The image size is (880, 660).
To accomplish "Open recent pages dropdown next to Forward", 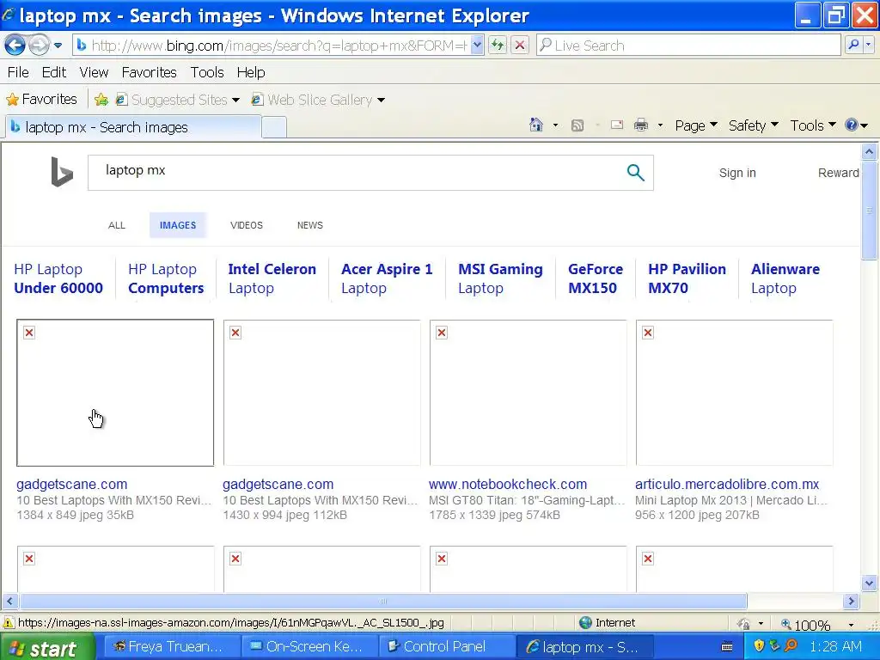I will click(x=58, y=46).
